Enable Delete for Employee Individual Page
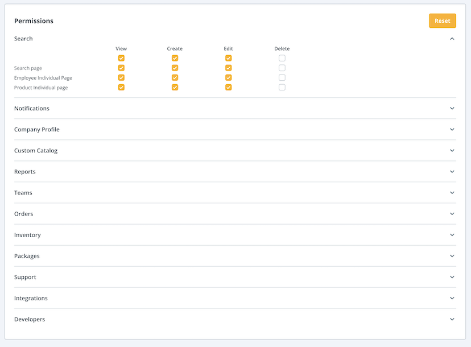 tap(282, 78)
